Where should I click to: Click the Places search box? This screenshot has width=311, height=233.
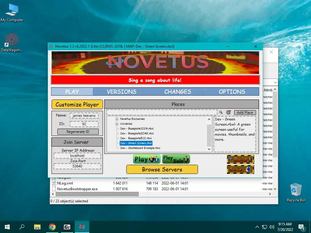[162, 112]
